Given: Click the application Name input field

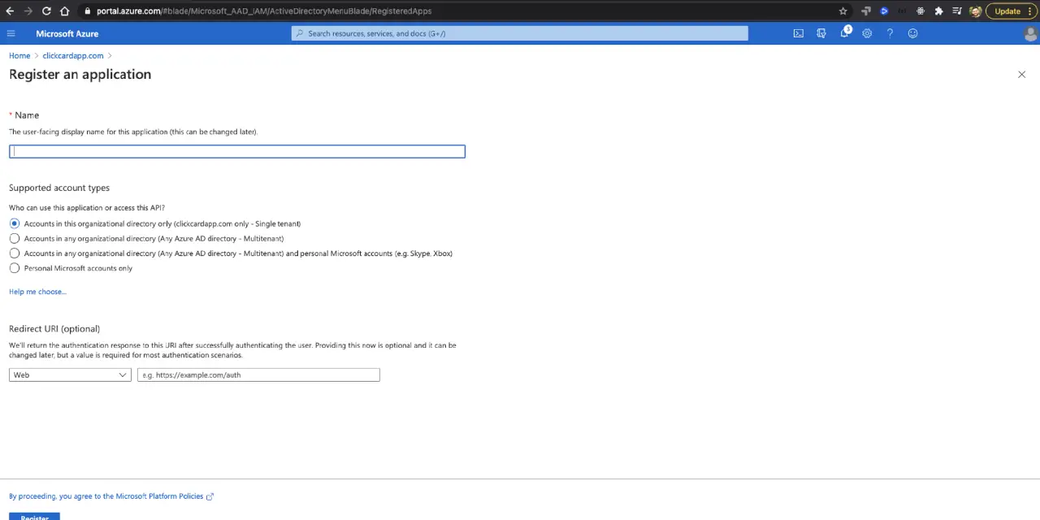Looking at the screenshot, I should pyautogui.click(x=236, y=151).
